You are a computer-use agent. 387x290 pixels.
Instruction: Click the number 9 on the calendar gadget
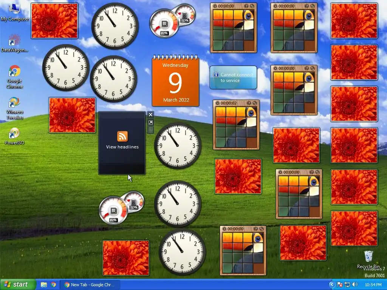(x=175, y=83)
